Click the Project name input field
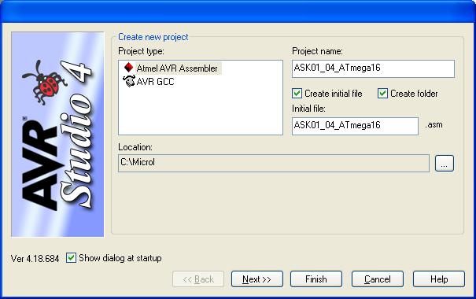Screen dimensions: 476x299 (x=373, y=68)
